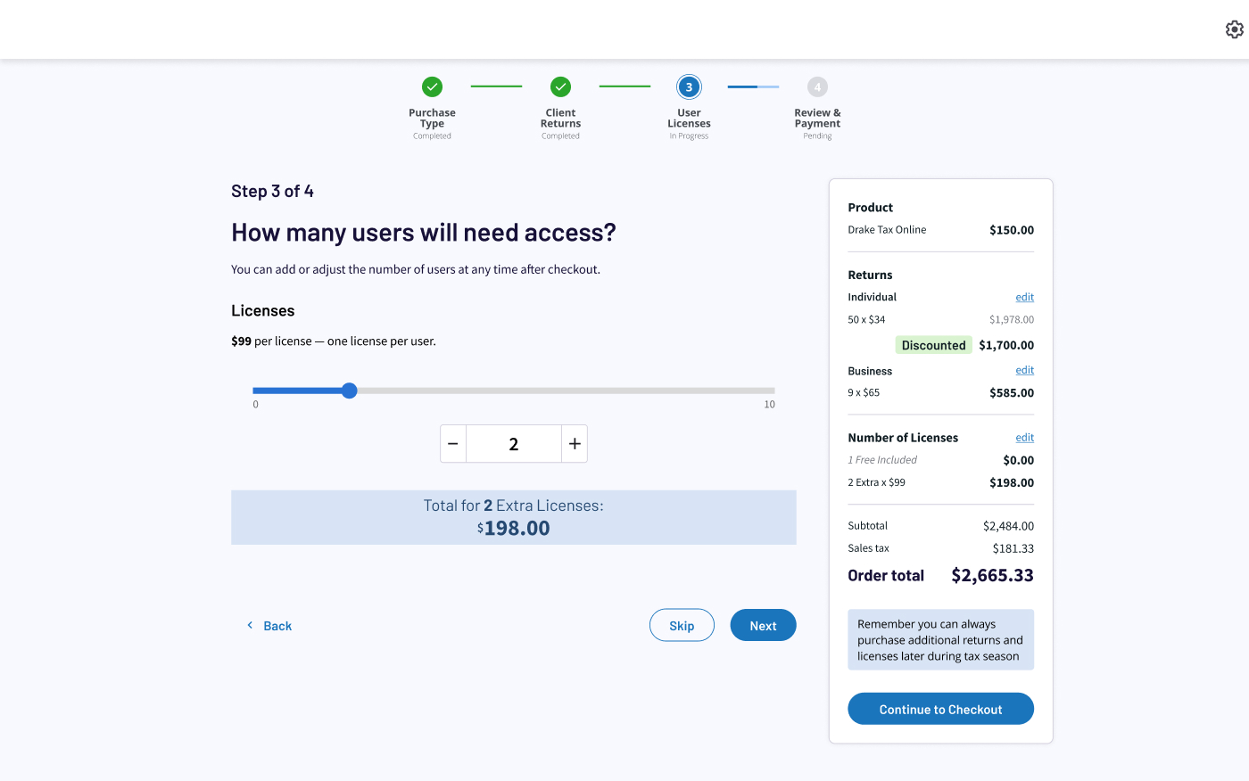Click Continue to Checkout button
Viewport: 1249px width, 781px height.
coord(940,709)
